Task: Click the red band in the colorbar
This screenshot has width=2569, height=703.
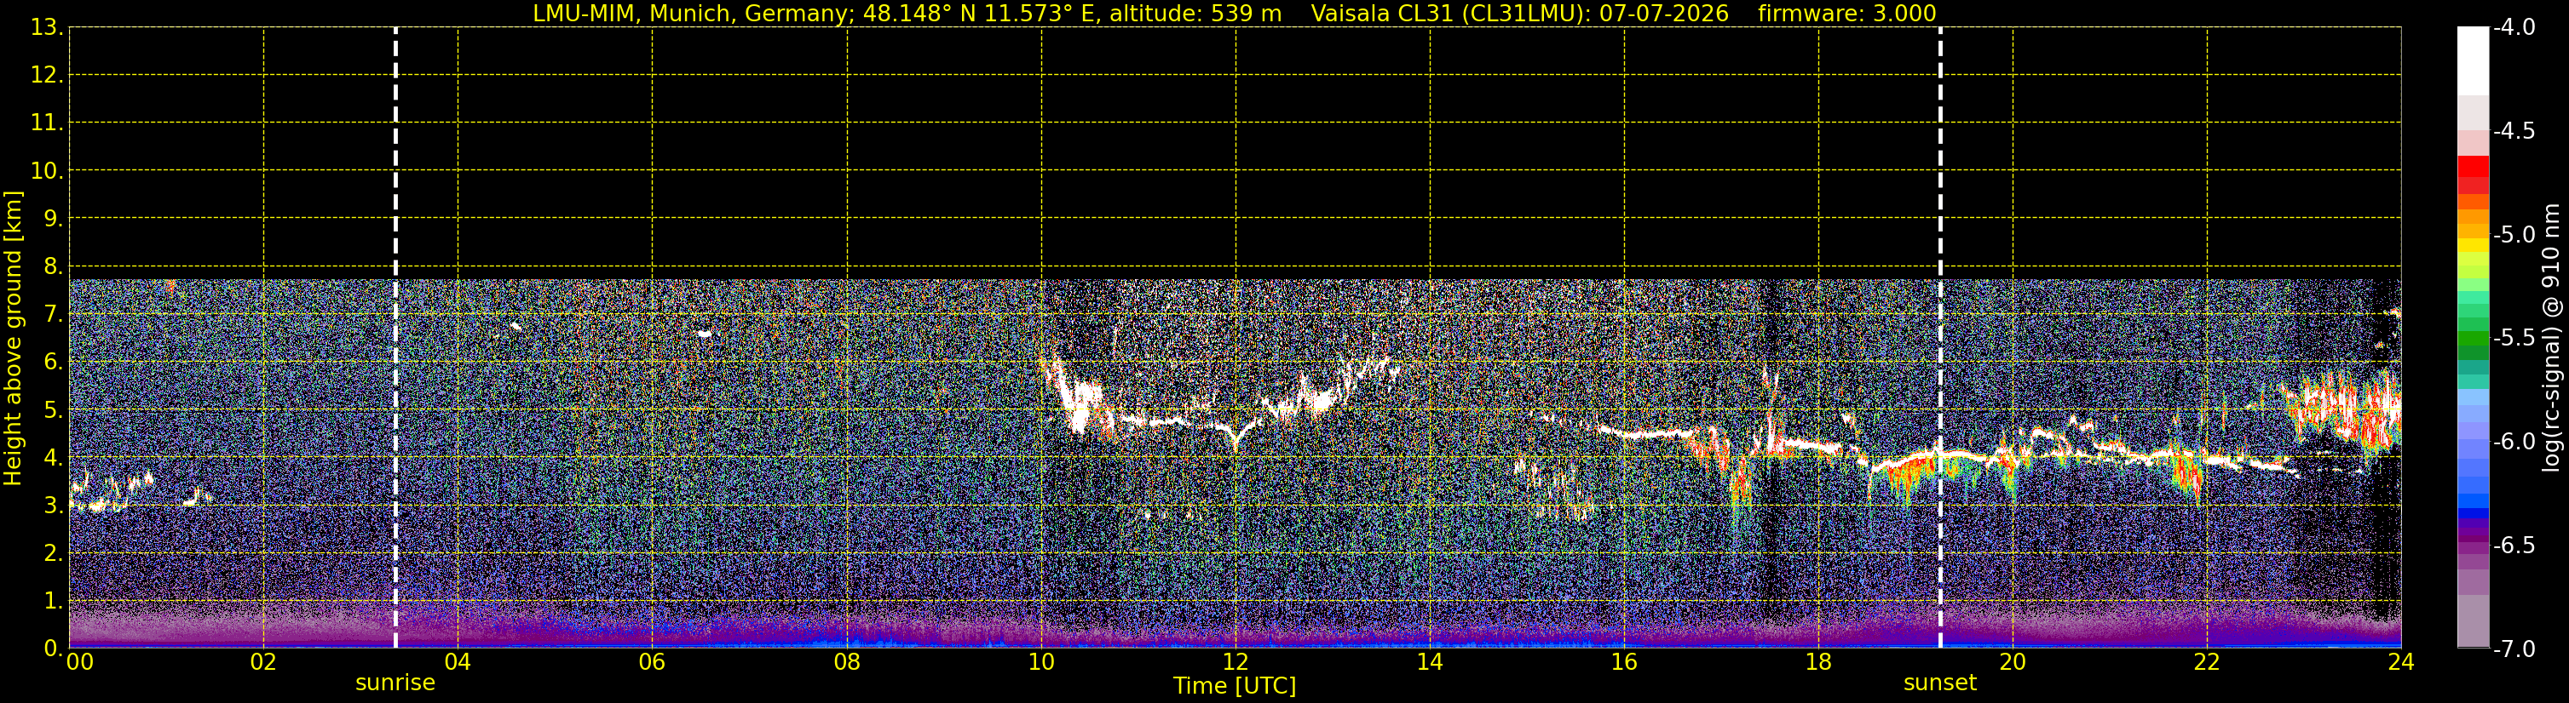Action: 2474,174
